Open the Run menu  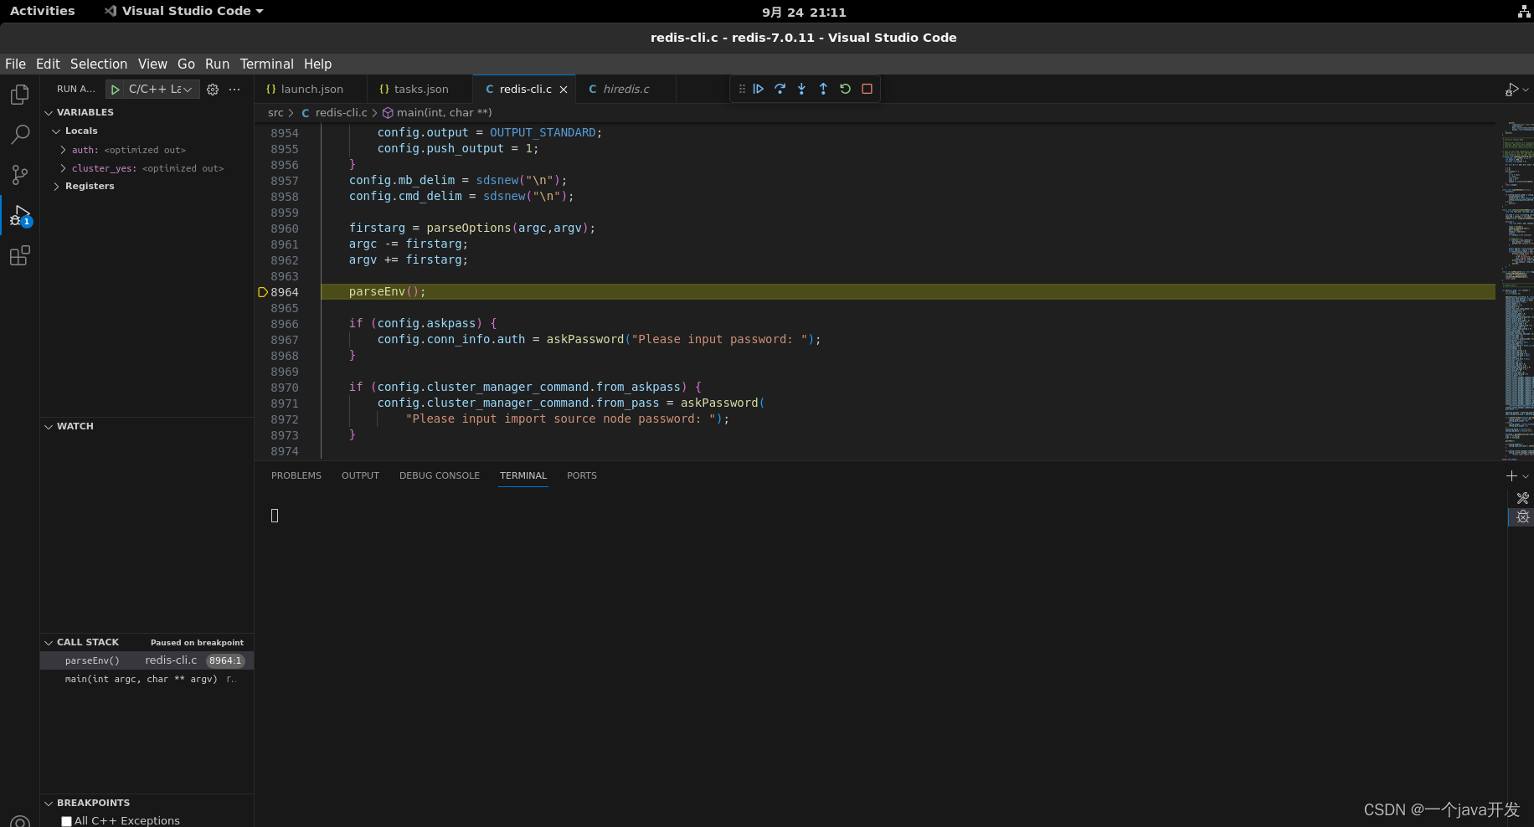pos(217,64)
